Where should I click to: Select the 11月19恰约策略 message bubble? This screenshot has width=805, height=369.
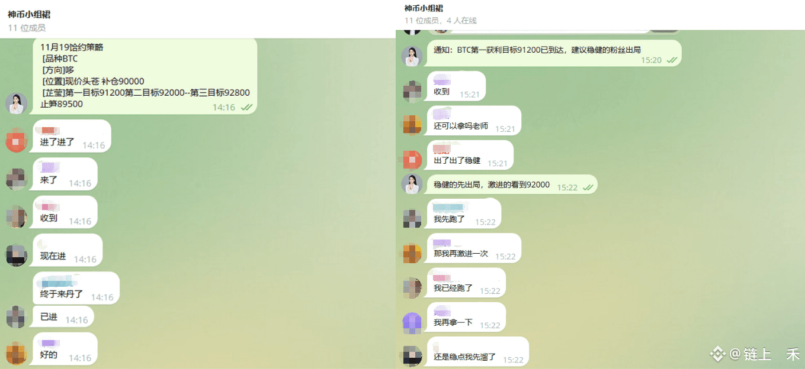click(x=145, y=76)
